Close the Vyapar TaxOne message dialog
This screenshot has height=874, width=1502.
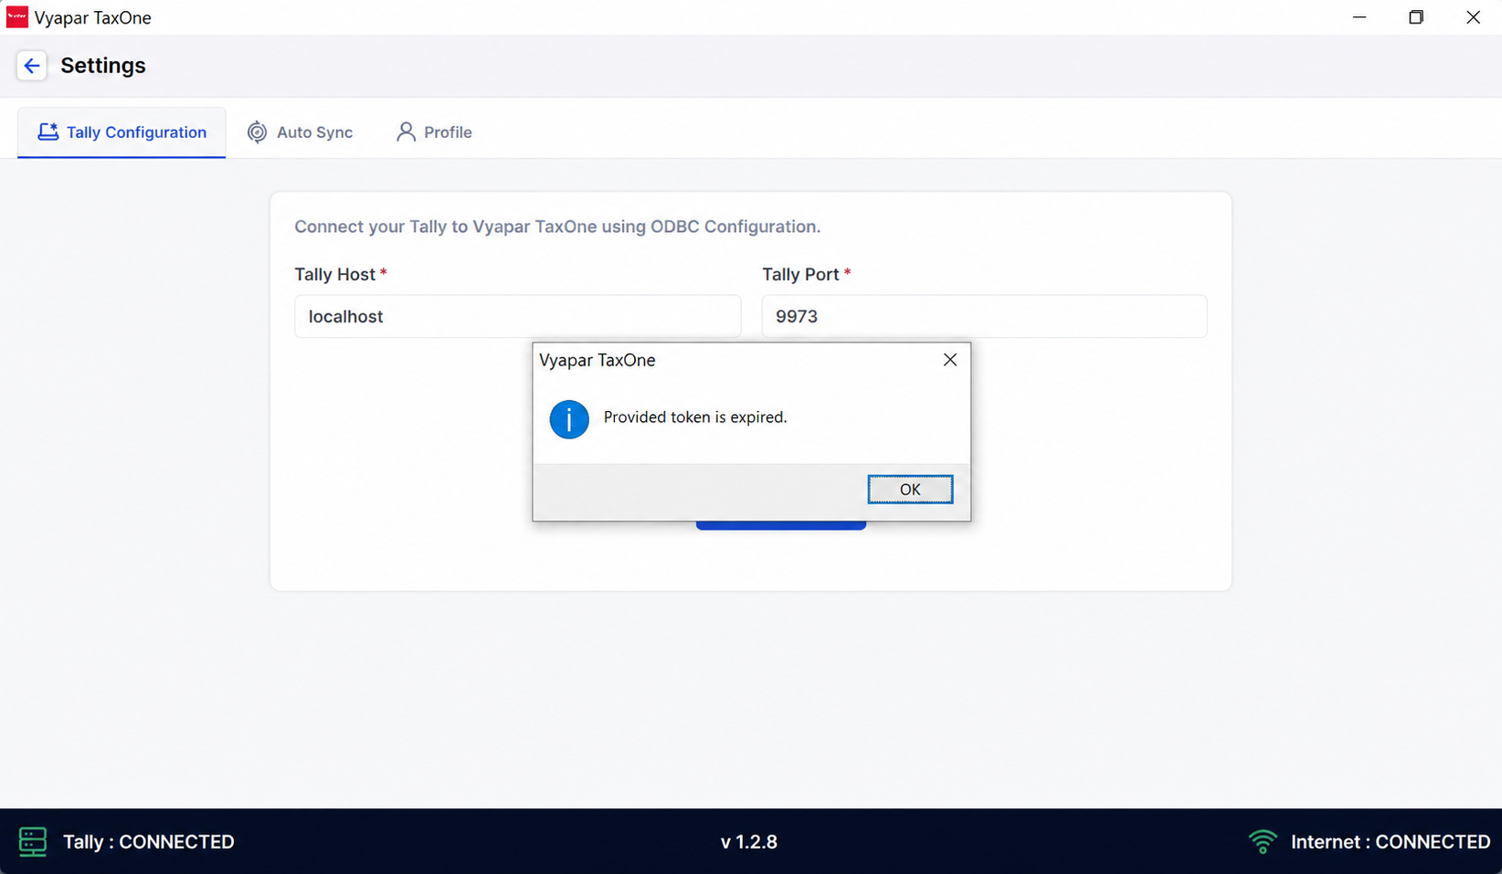pos(950,360)
